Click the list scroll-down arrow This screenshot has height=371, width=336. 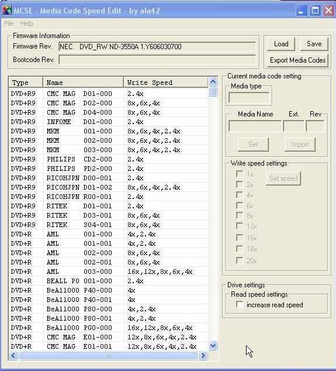point(213,346)
